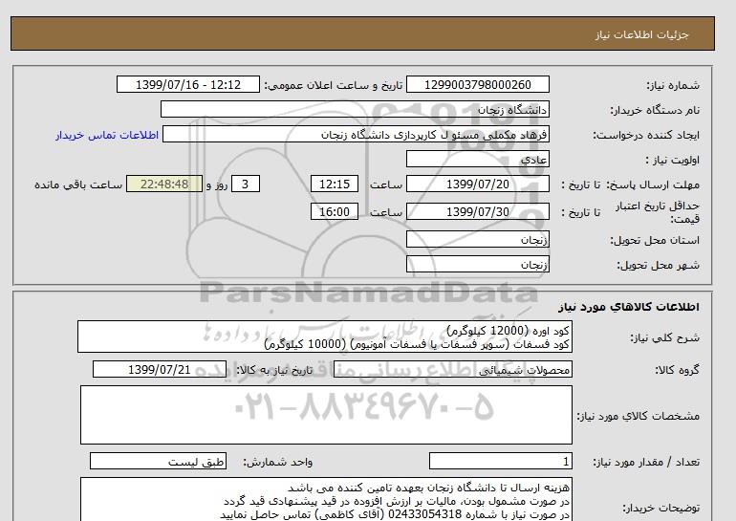Screen dimensions: 736x521
Task: Click label مشخصات کالای مورد نیاز
Action: click(639, 416)
